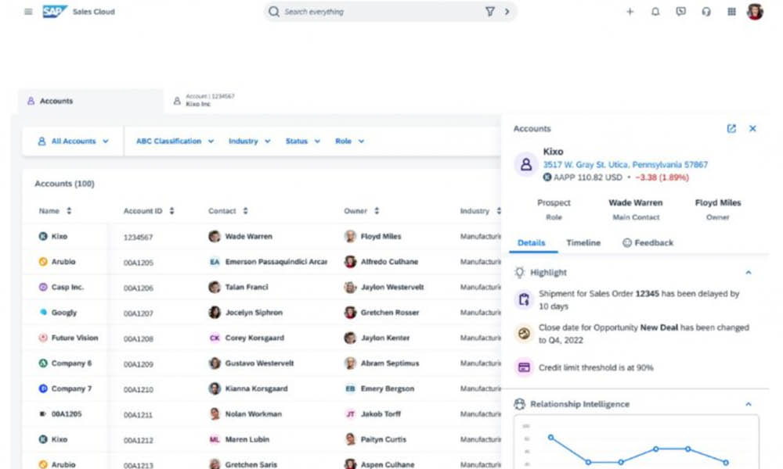
Task: Click the search bar right arrow
Action: click(507, 12)
